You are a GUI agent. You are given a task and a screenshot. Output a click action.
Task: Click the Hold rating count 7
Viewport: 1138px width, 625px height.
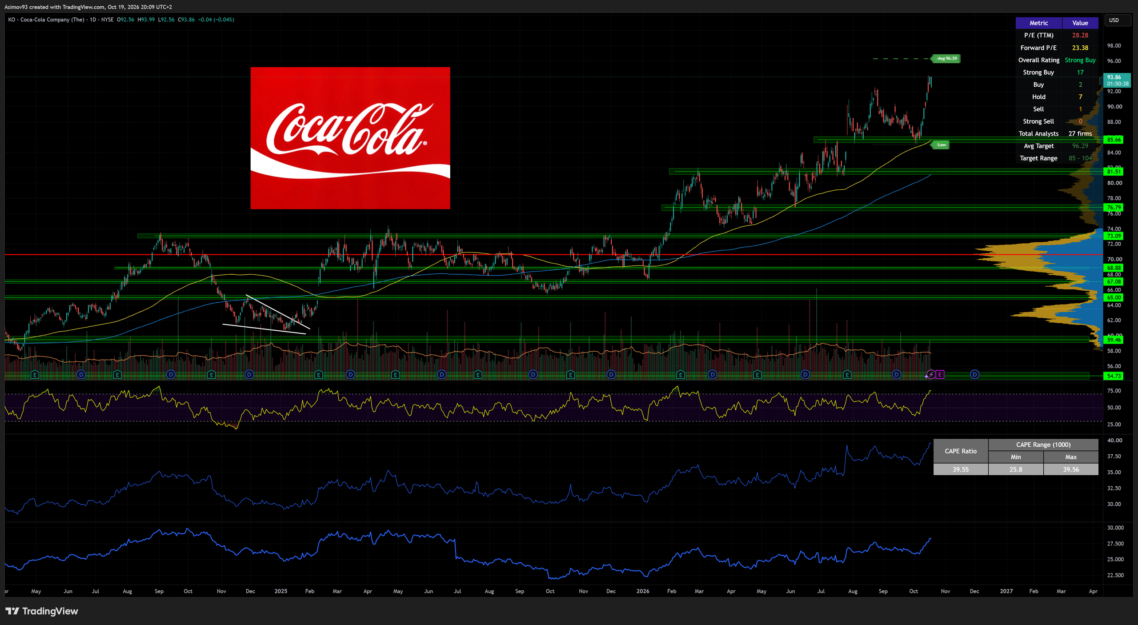coord(1080,97)
